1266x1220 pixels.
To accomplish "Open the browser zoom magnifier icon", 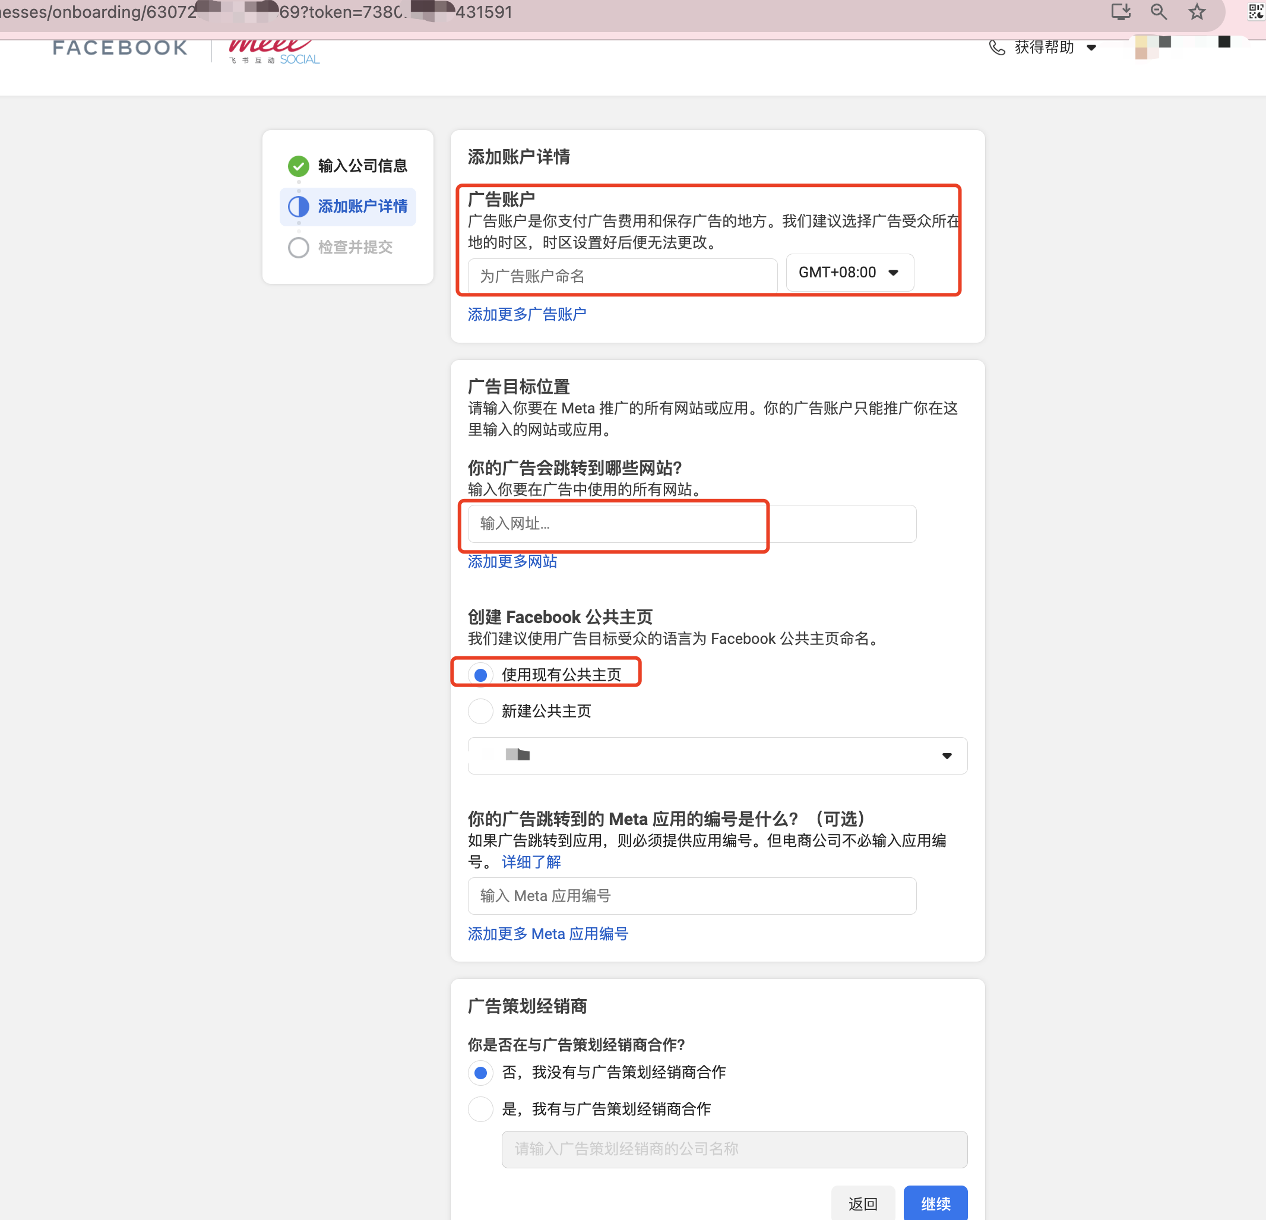I will [1159, 12].
